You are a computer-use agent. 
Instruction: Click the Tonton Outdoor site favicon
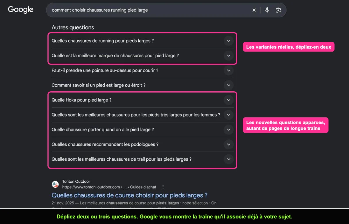tap(55, 184)
